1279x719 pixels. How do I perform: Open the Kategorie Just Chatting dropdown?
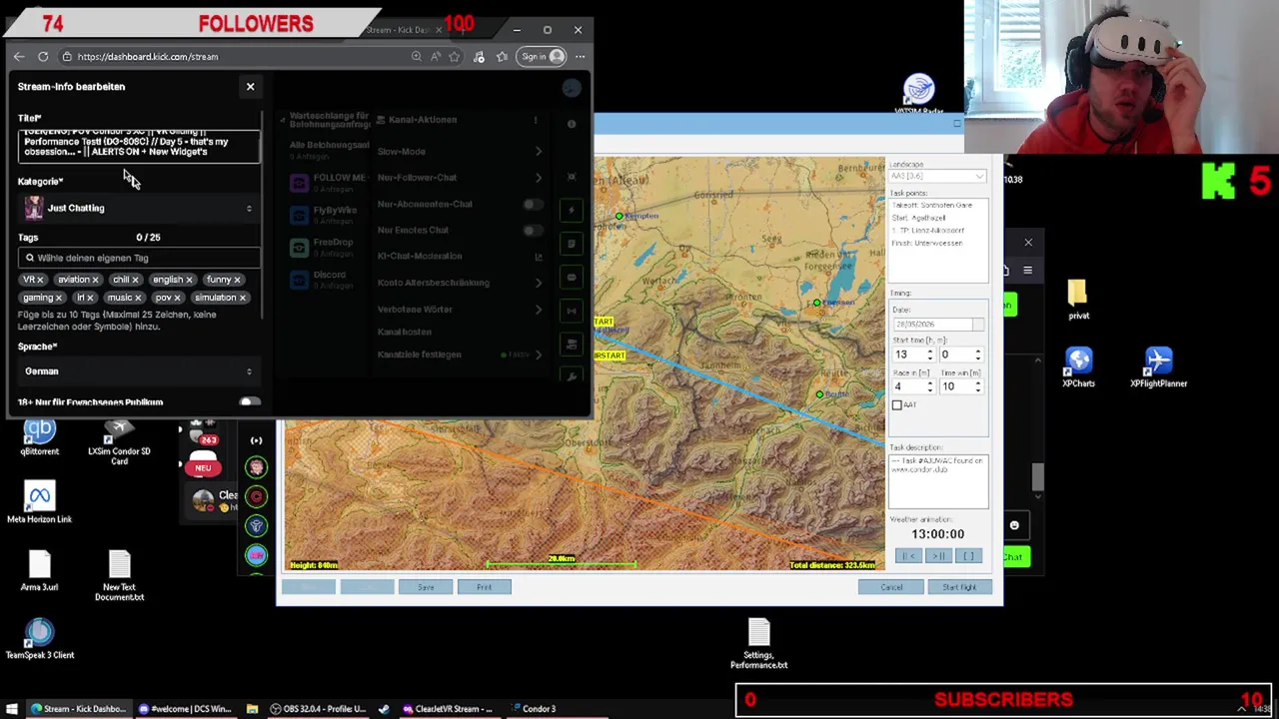pyautogui.click(x=139, y=208)
